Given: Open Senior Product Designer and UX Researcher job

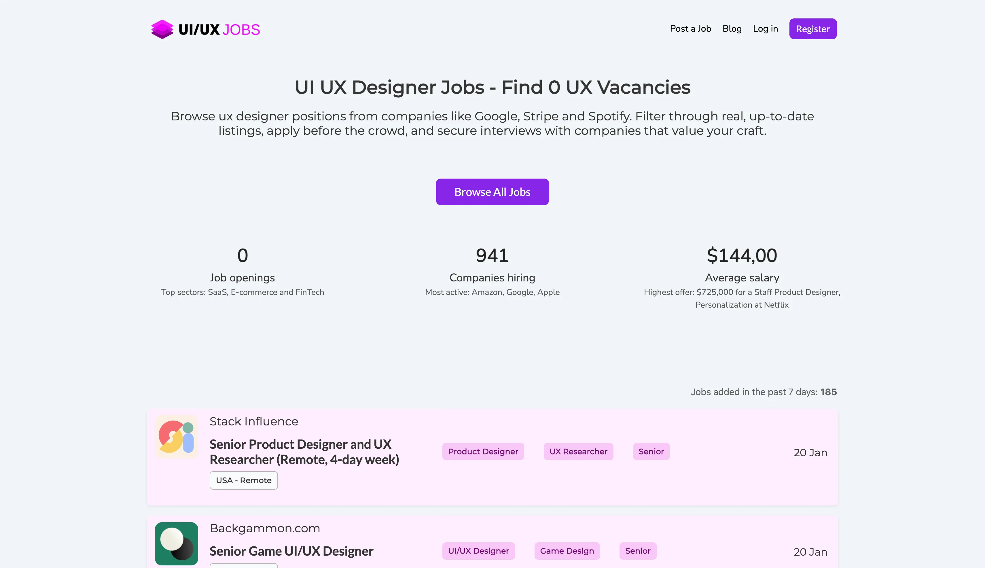Looking at the screenshot, I should coord(304,452).
